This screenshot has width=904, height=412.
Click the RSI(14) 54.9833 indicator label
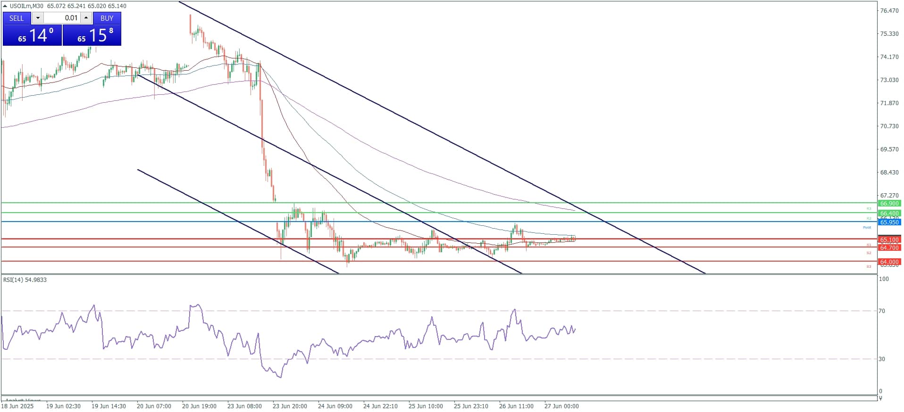25,280
